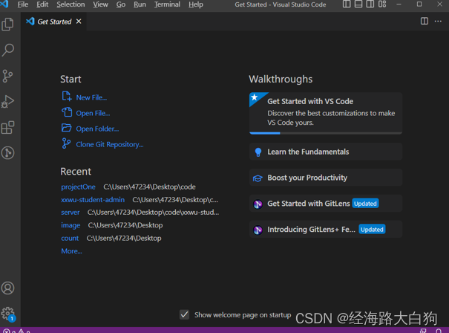Open the View menu
Screen dimensions: 449x333
pos(100,4)
